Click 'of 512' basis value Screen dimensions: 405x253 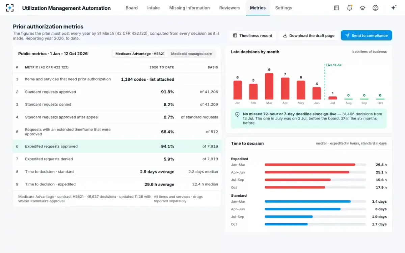click(x=212, y=132)
